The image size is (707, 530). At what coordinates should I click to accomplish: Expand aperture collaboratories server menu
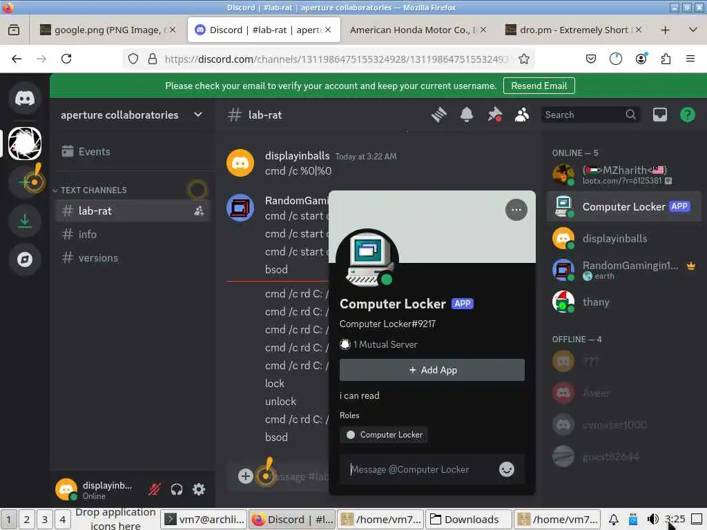click(198, 115)
